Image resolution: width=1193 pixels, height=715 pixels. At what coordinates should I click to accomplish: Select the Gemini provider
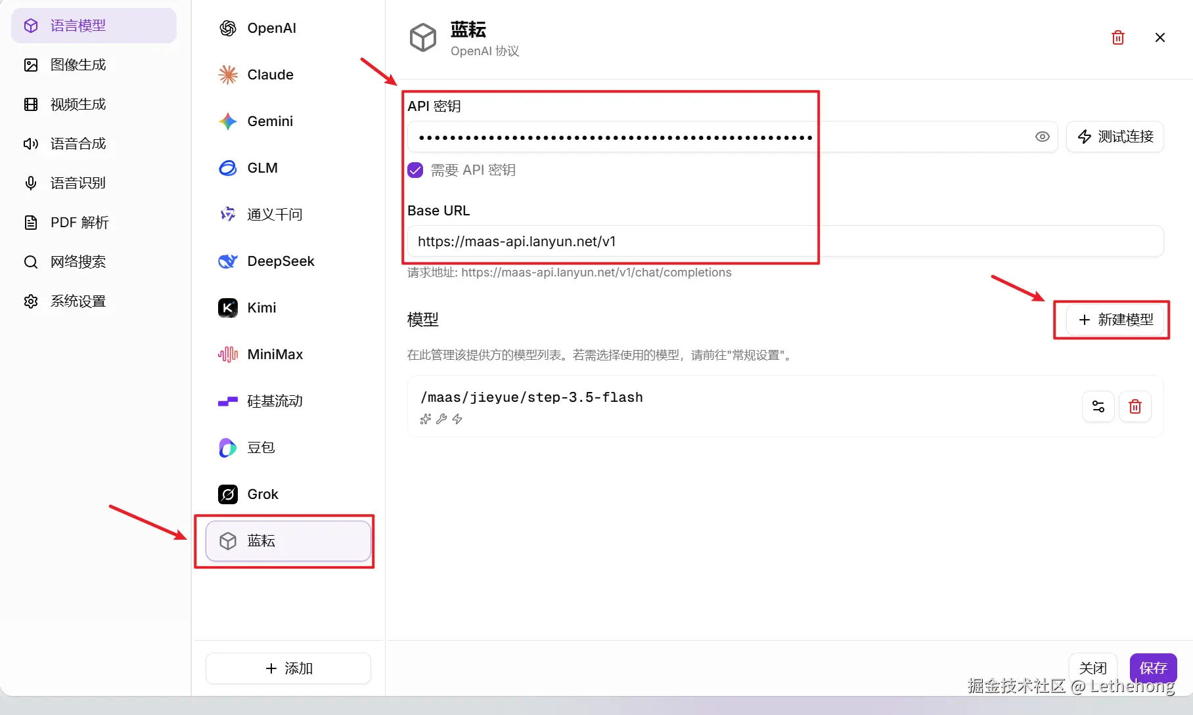[288, 121]
